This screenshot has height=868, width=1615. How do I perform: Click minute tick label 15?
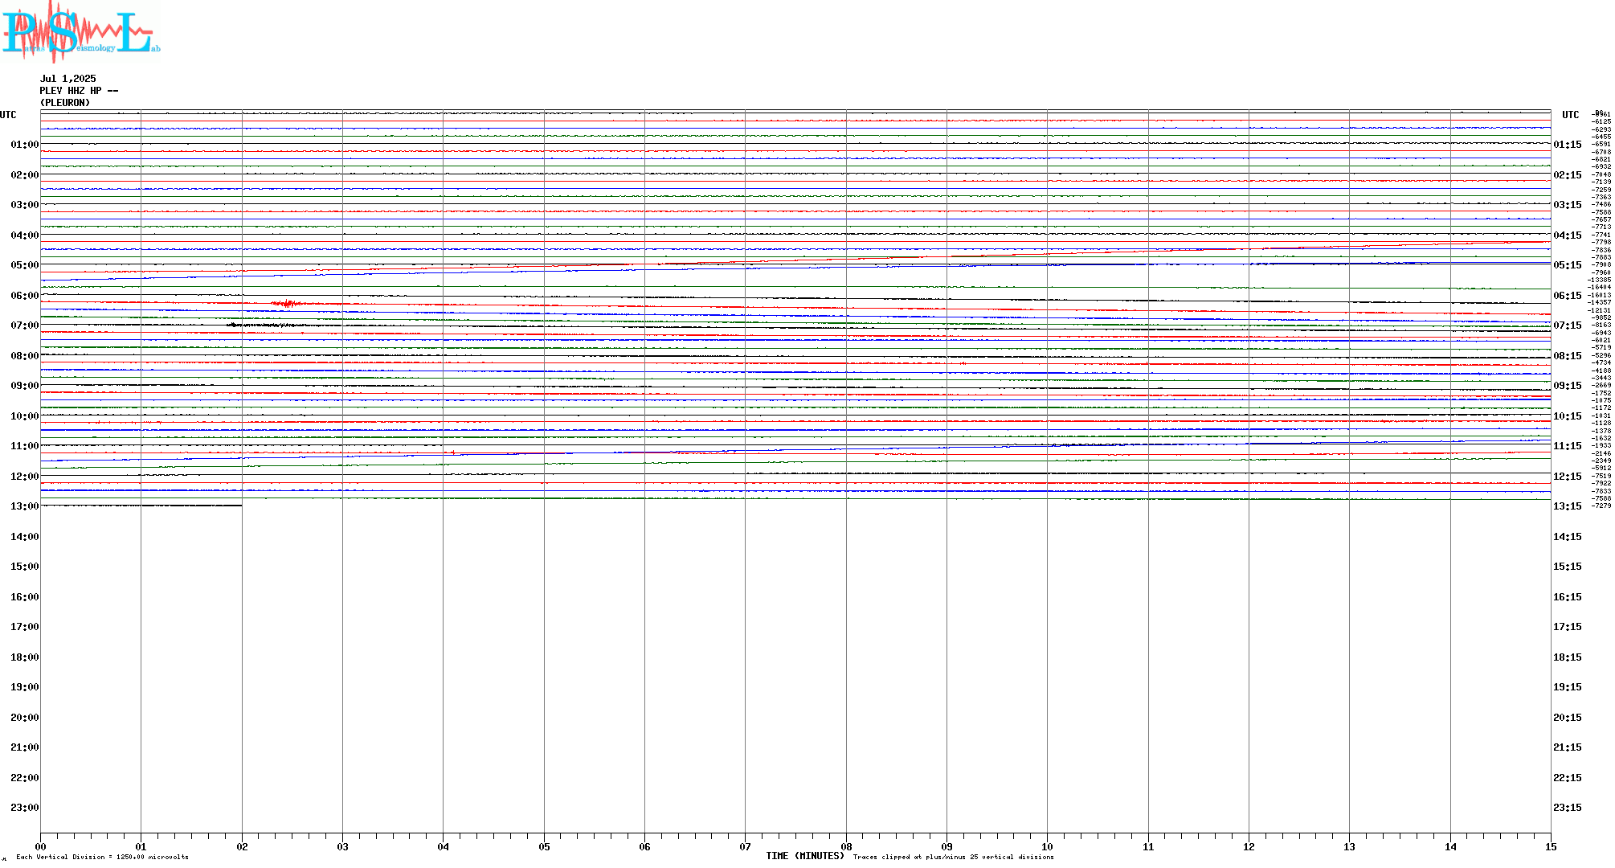click(x=1551, y=846)
